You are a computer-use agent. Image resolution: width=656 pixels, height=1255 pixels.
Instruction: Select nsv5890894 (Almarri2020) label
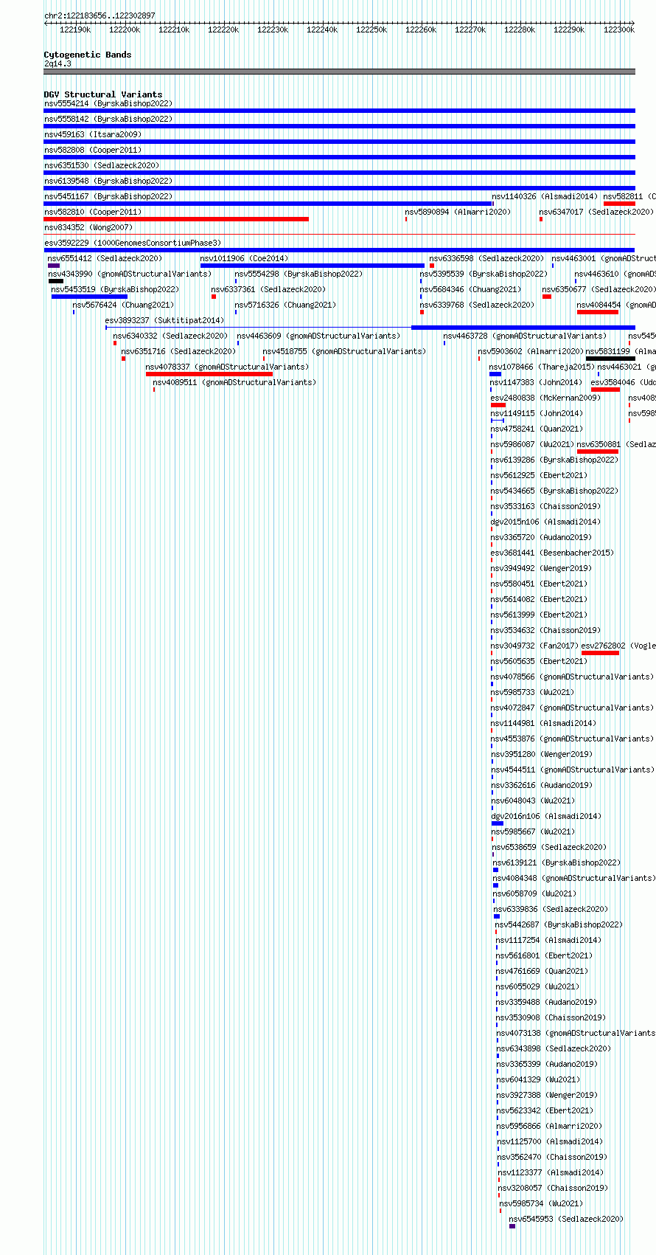click(458, 212)
